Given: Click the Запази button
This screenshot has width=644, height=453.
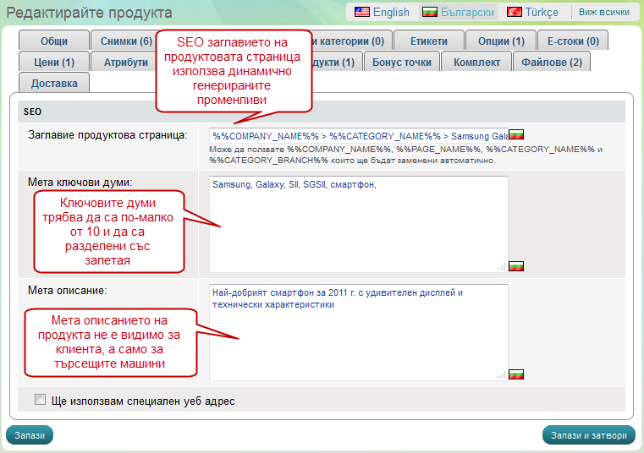Looking at the screenshot, I should (30, 435).
